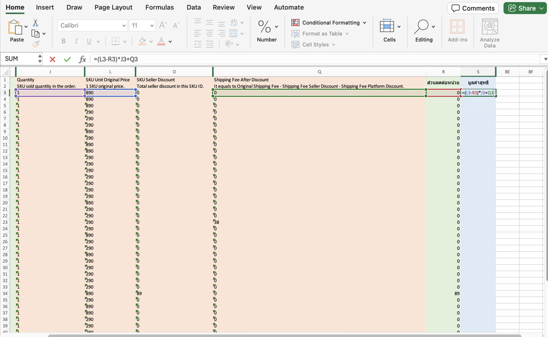
Task: Switch to the Page Layout tab
Action: coord(113,7)
